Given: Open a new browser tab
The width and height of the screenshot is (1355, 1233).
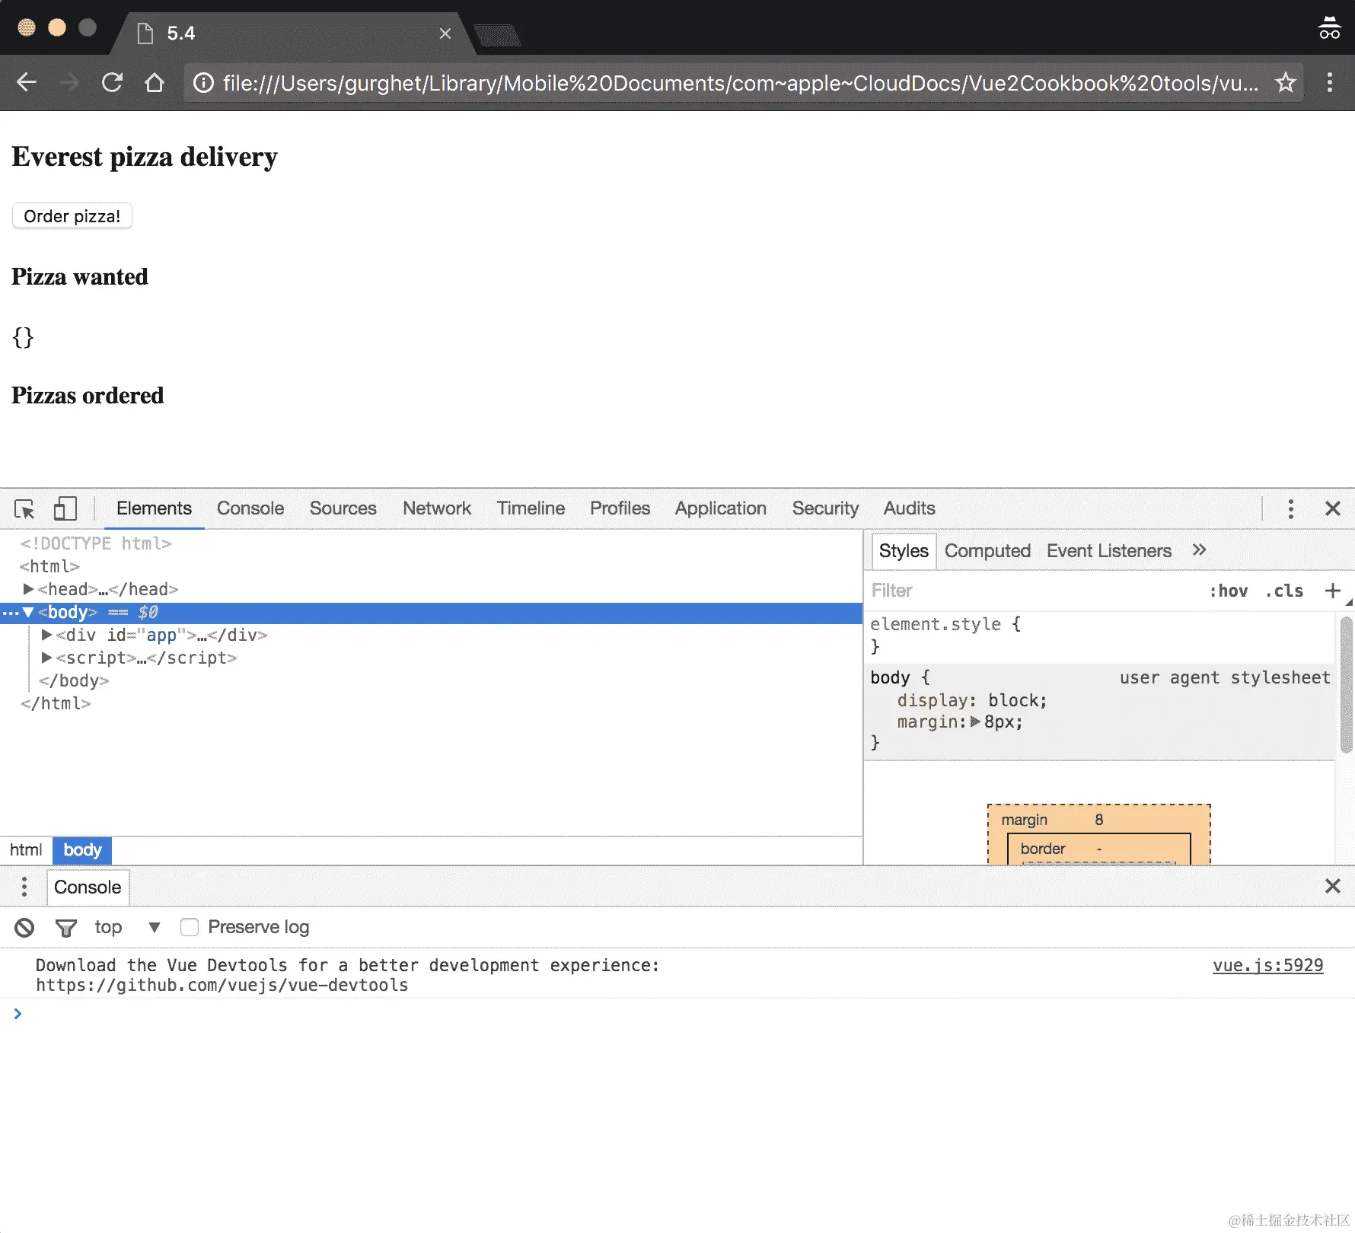Looking at the screenshot, I should (x=497, y=35).
